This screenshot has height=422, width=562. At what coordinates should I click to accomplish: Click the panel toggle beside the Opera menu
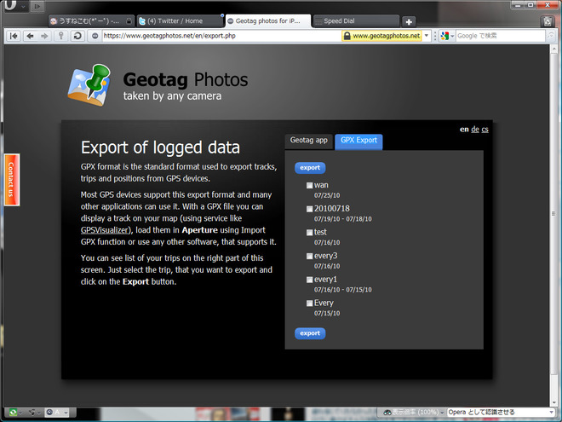pos(37,6)
